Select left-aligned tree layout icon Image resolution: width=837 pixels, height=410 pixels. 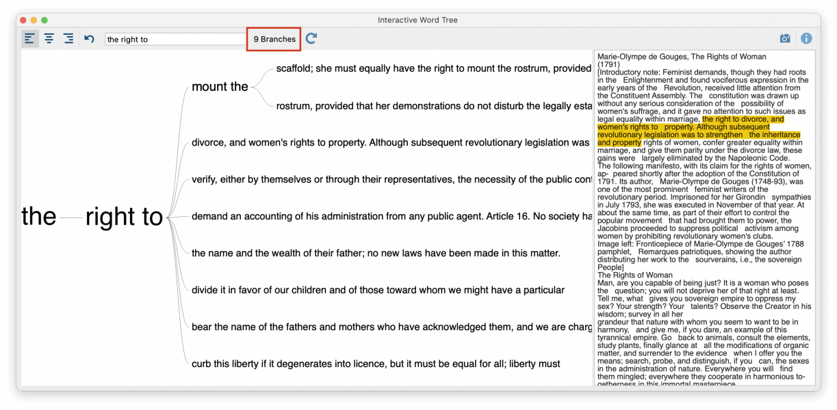point(29,39)
